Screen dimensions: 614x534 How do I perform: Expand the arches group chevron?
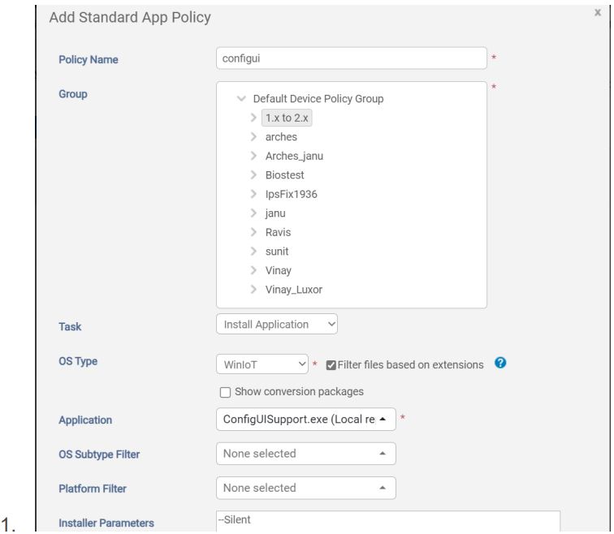[254, 137]
